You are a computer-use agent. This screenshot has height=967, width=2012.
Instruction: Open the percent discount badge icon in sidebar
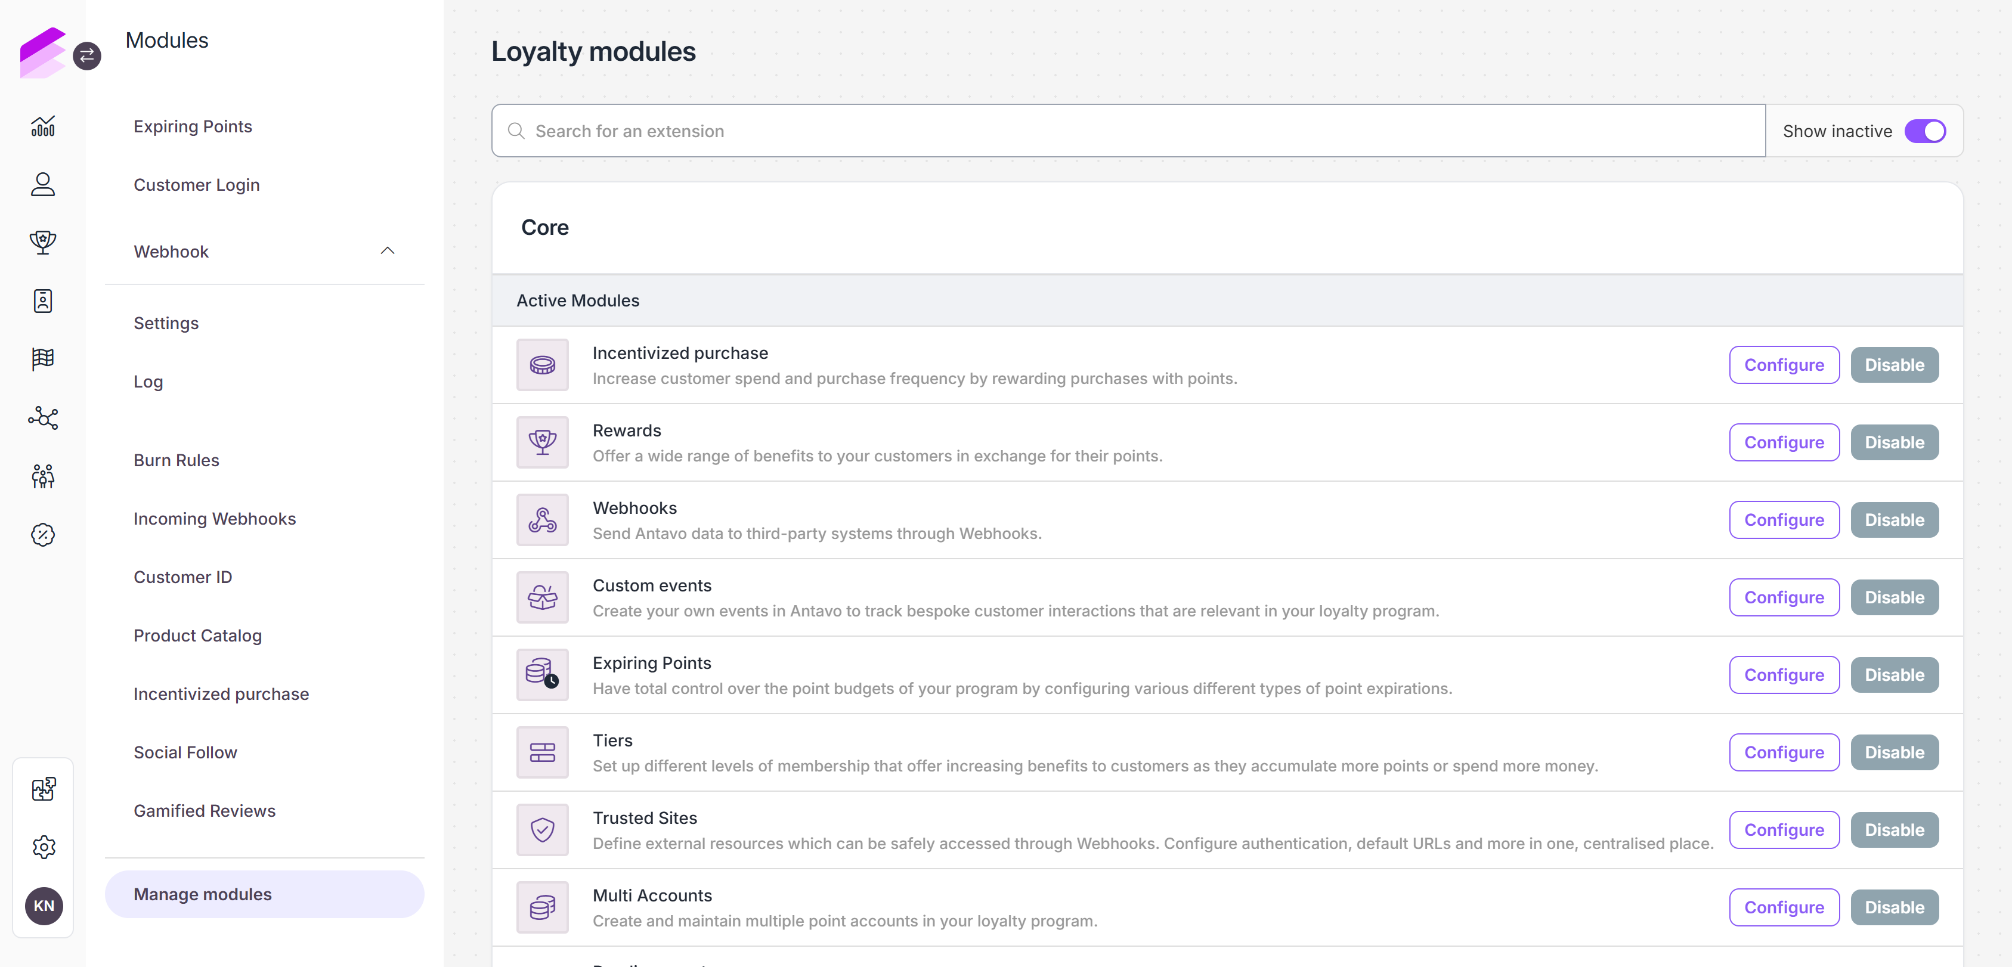point(43,535)
